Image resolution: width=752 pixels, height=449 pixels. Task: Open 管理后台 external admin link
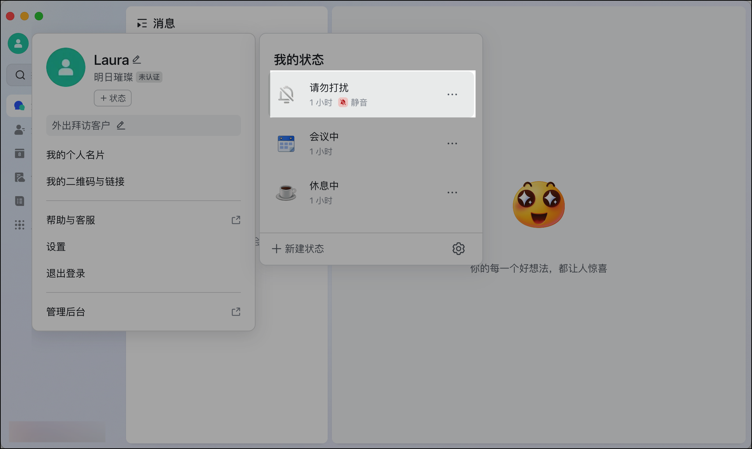(65, 312)
